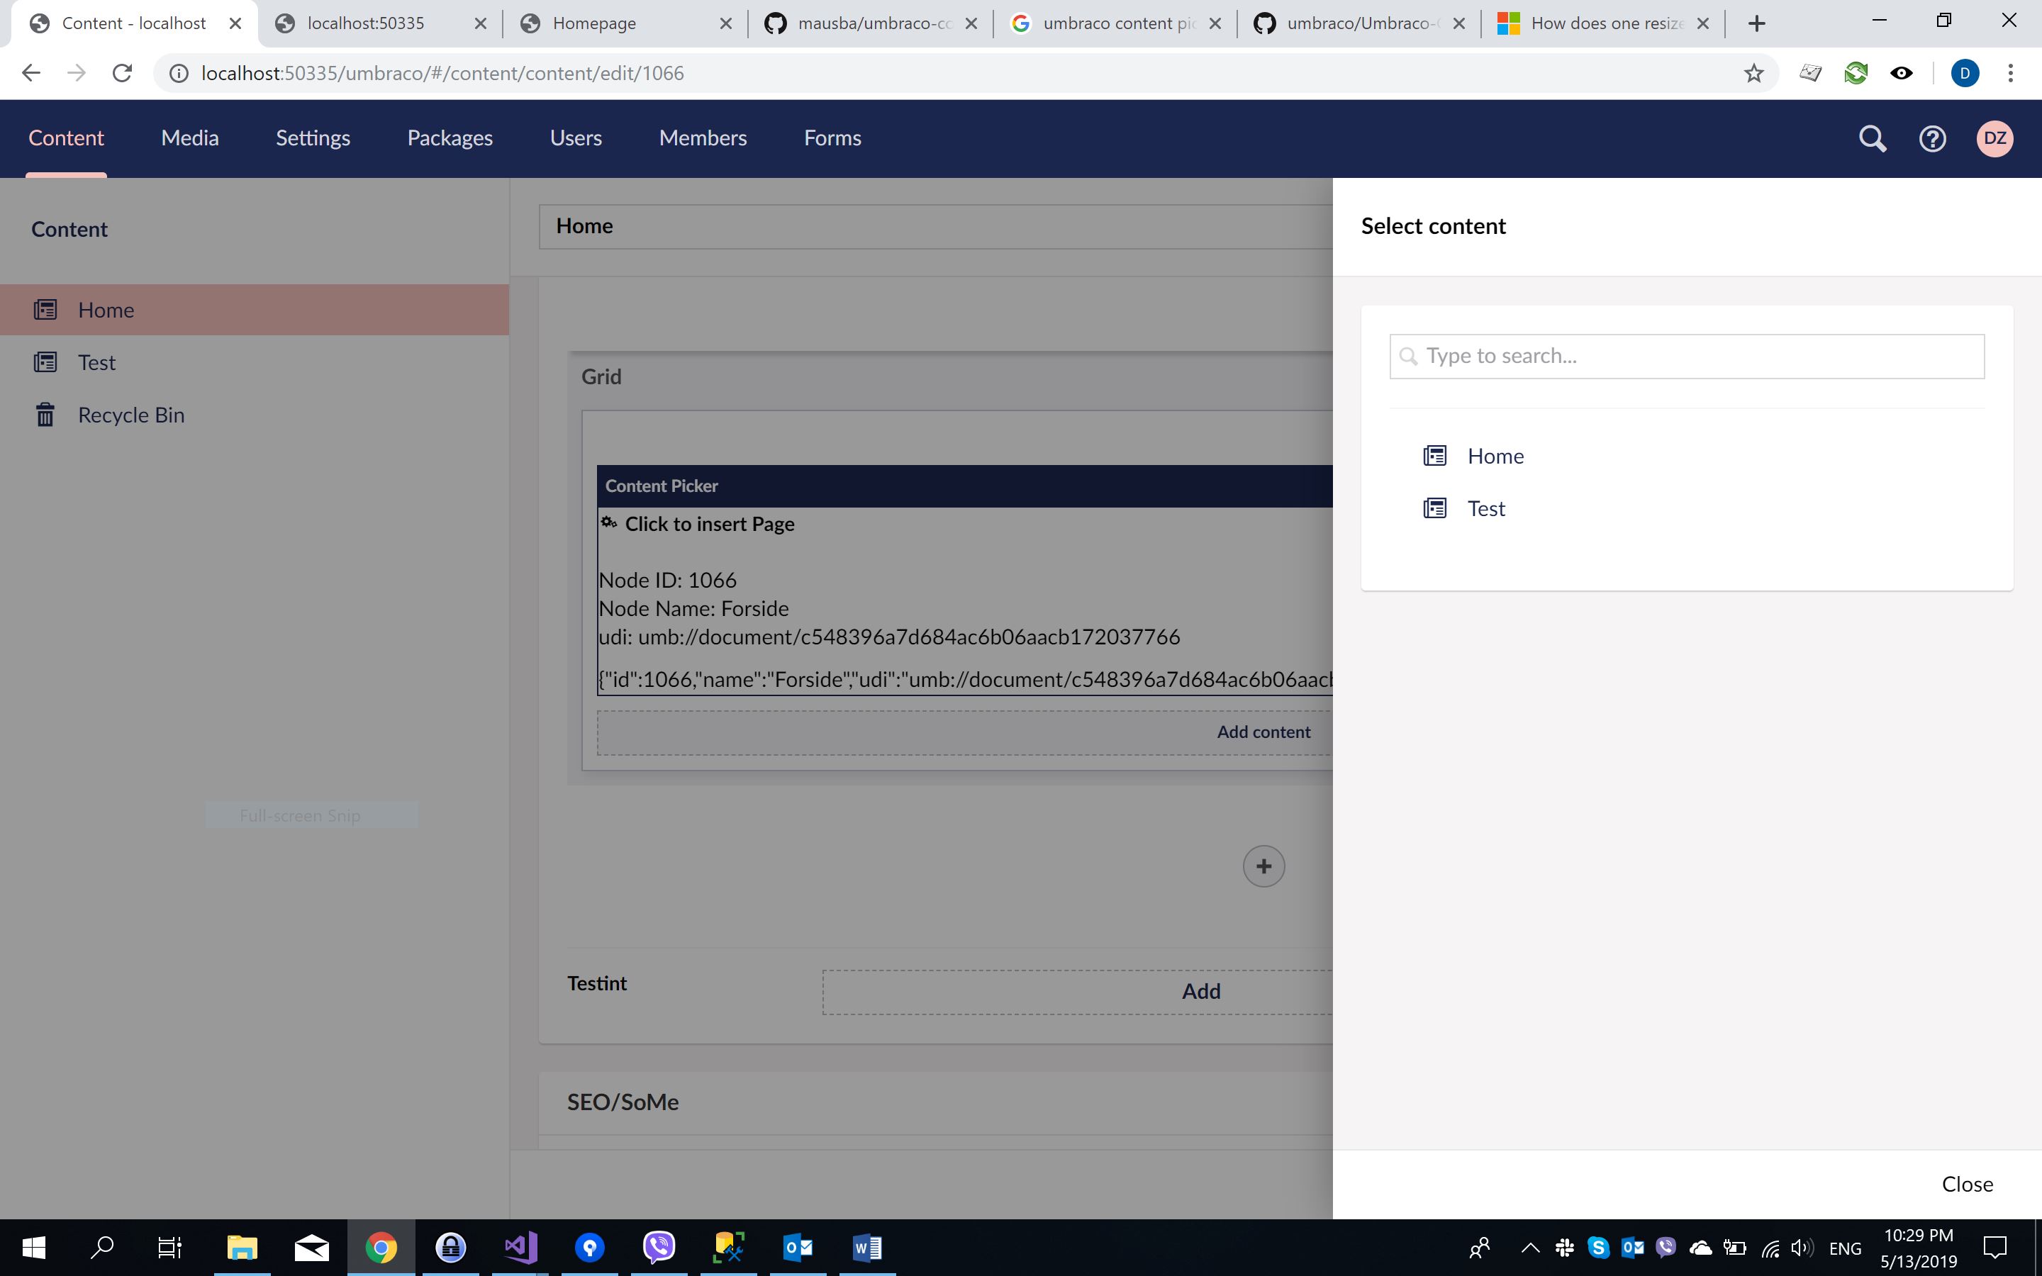
Task: Open Chrome's three-dot menu
Action: pos(2012,72)
